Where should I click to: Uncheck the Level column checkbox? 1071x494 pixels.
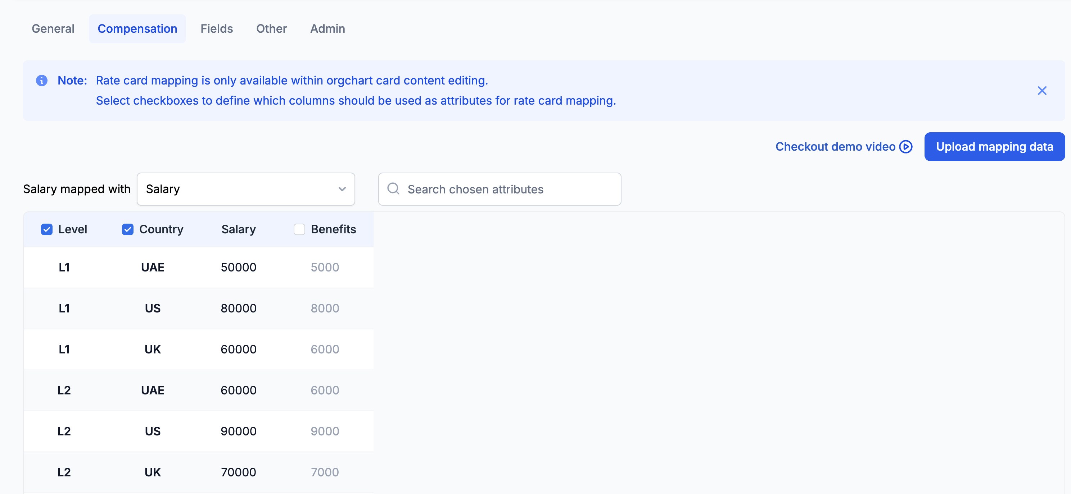tap(46, 229)
